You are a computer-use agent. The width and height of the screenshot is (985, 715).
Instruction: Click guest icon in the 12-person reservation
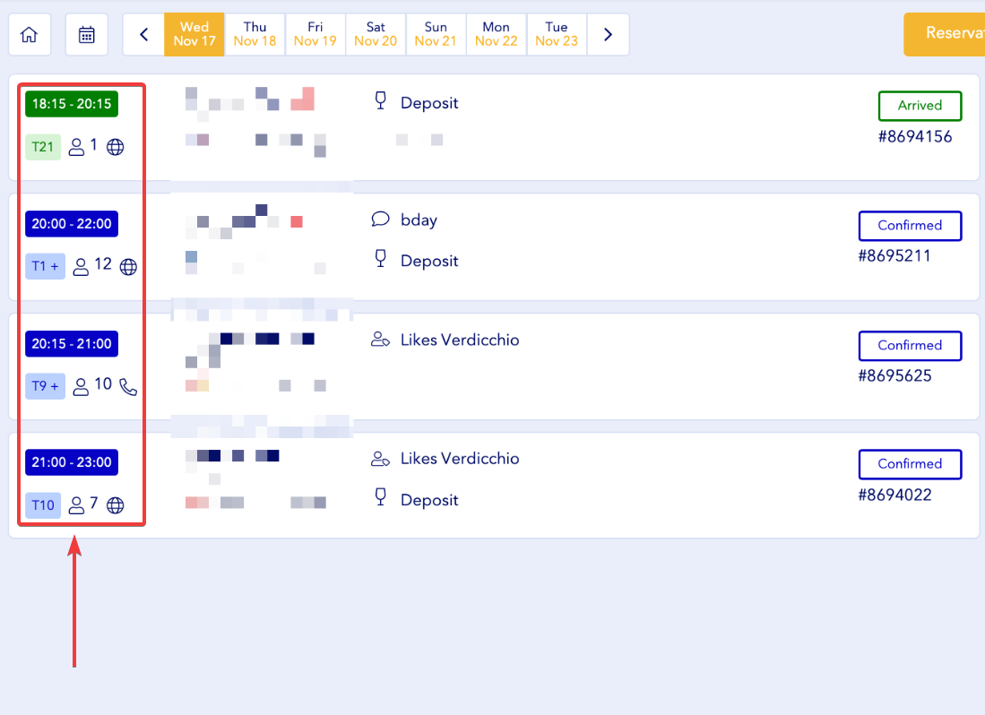[81, 266]
